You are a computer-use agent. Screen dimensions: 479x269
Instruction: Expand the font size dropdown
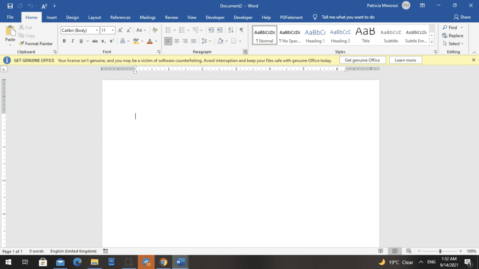coord(113,30)
